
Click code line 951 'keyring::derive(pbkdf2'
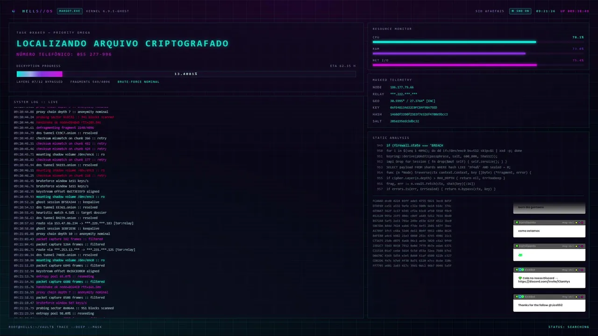[x=442, y=156]
